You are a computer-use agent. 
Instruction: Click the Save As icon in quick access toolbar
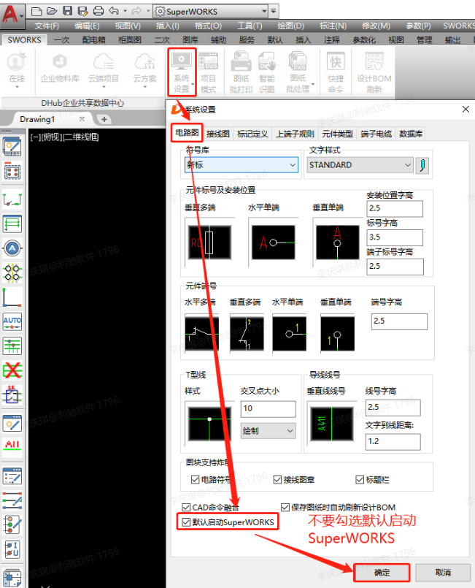(x=82, y=11)
